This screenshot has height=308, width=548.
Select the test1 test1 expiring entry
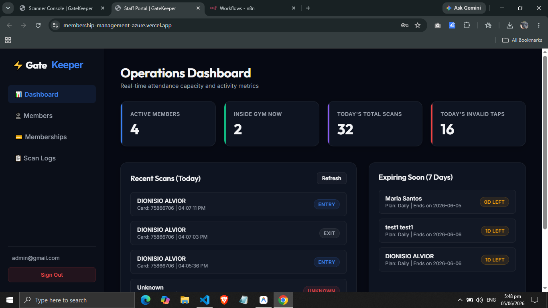pos(447,231)
